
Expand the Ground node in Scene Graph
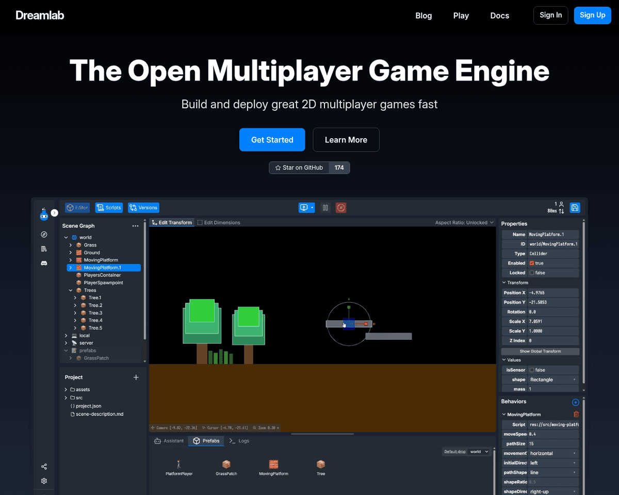tap(71, 253)
